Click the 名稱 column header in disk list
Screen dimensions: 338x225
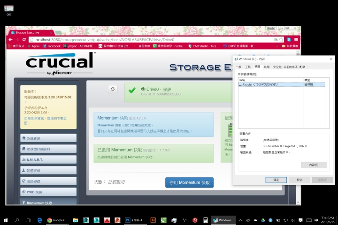coord(271,80)
